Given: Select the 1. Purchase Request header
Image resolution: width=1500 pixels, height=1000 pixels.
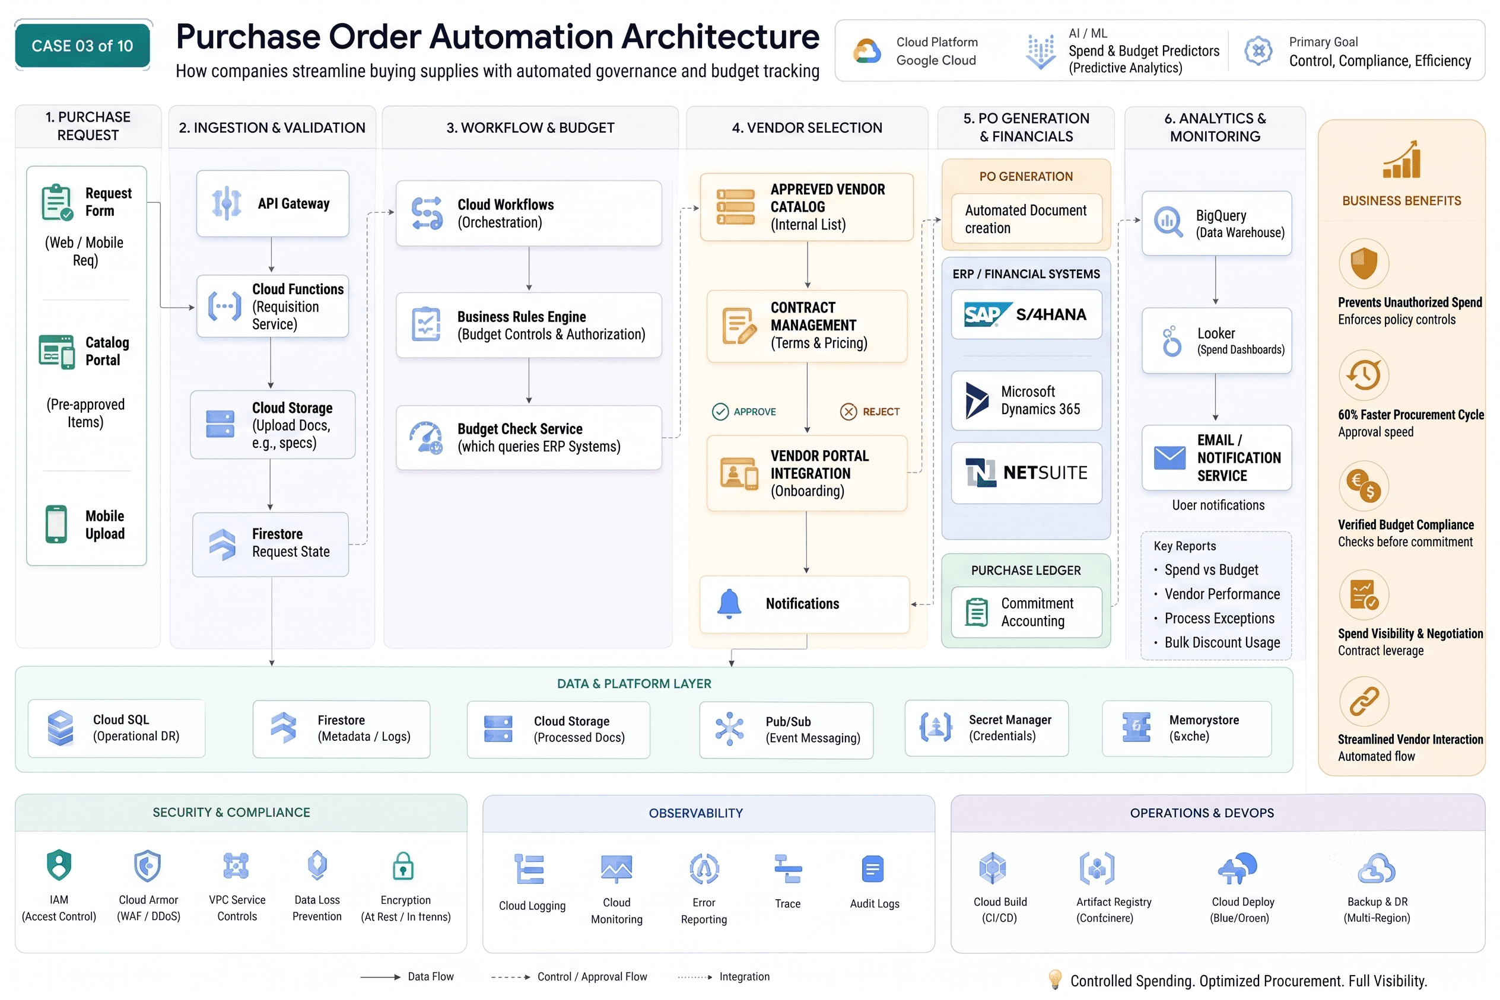Looking at the screenshot, I should (x=87, y=126).
